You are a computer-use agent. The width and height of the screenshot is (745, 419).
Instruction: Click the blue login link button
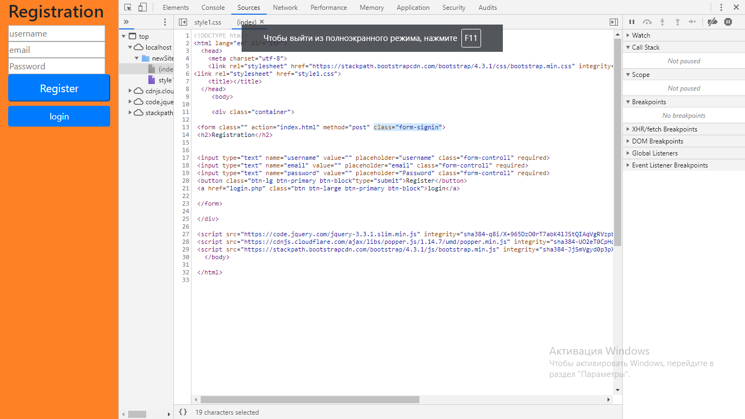tap(59, 116)
